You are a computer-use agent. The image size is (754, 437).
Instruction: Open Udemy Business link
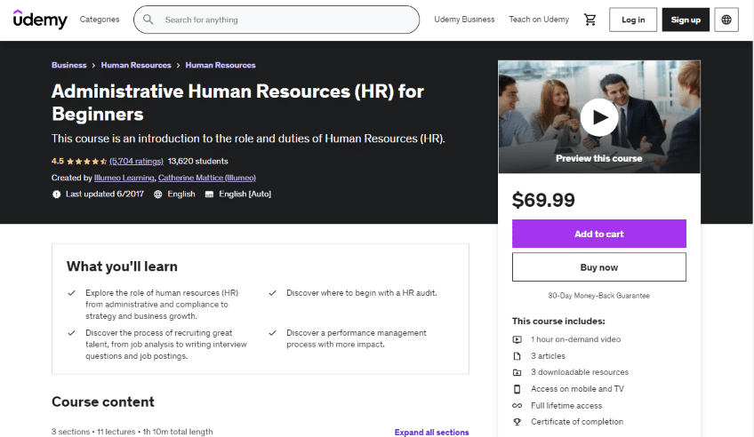464,20
